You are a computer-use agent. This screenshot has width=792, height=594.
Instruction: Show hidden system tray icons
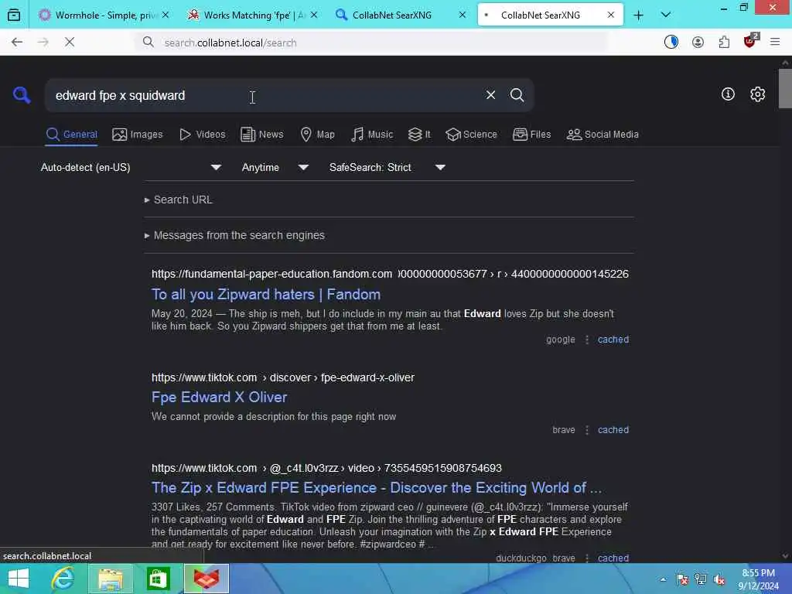pos(663,579)
